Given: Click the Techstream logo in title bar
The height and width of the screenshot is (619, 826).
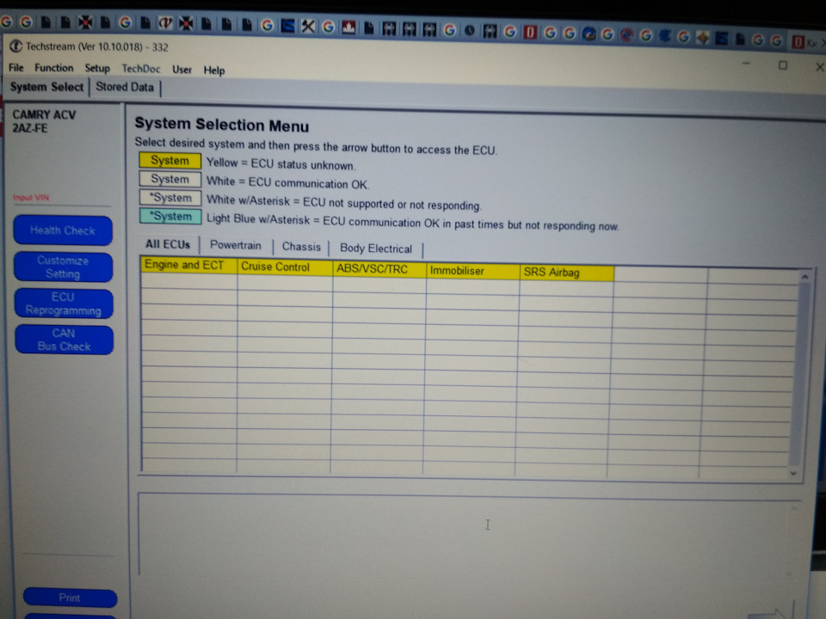Looking at the screenshot, I should (15, 46).
